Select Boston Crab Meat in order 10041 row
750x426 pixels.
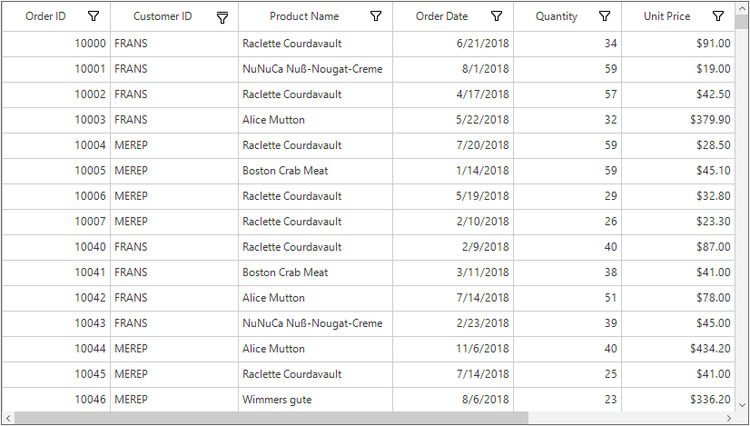[x=315, y=272]
